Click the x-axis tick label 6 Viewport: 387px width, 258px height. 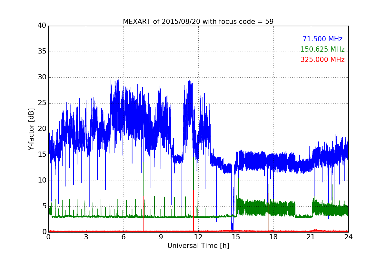(123, 237)
